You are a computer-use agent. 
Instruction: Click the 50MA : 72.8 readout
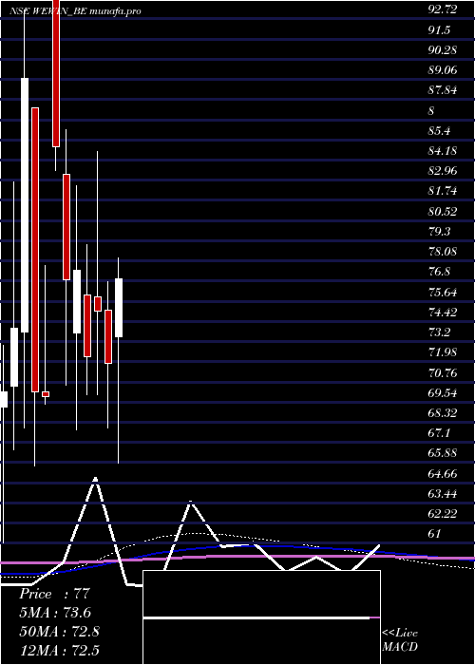(x=59, y=632)
